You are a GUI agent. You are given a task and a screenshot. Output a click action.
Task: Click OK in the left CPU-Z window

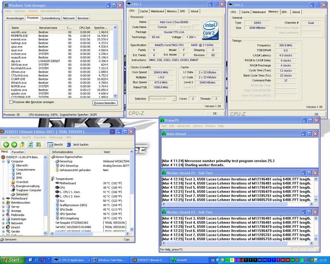pos(214,113)
